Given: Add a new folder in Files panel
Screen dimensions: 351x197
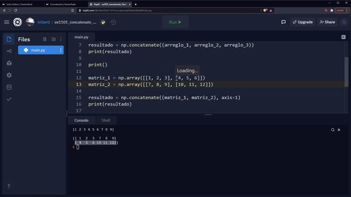Looking at the screenshot, I should [x=54, y=39].
